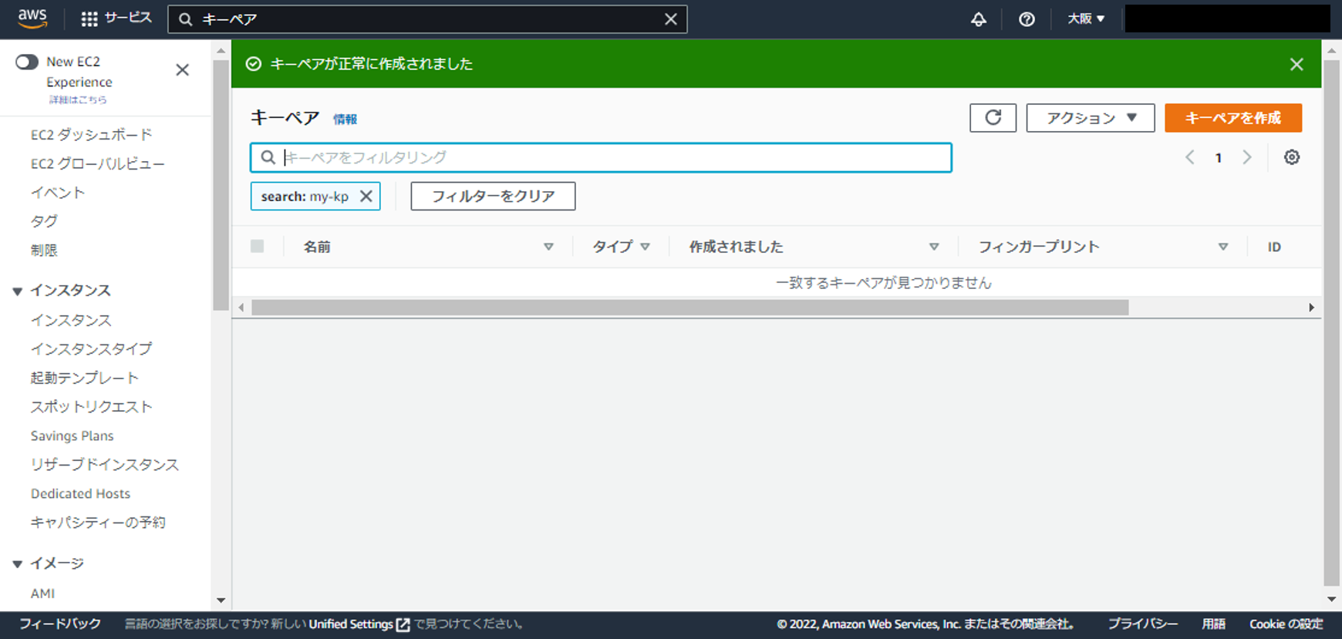Clear the top search bar text
This screenshot has width=1342, height=639.
[670, 19]
